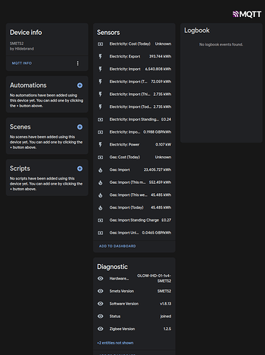265x355 pixels.
Task: Click the 552.459 kWh gas value
Action: coord(160,182)
